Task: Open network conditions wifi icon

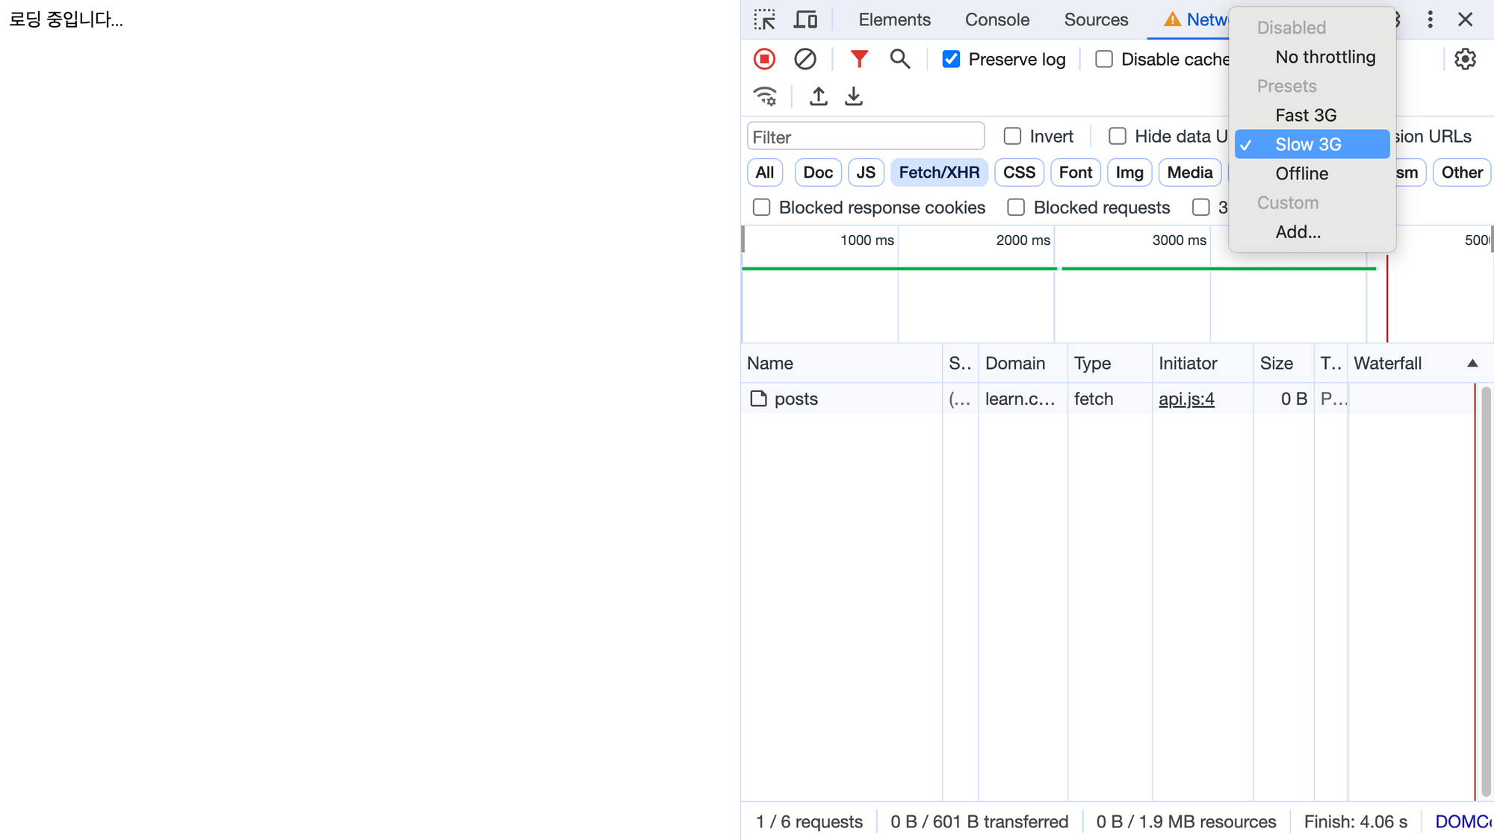Action: pos(765,96)
